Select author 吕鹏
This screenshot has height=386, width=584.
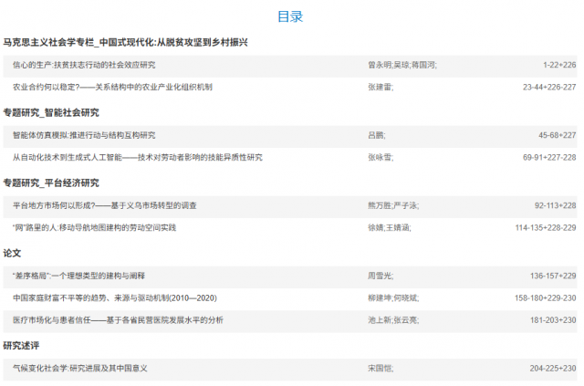(x=375, y=135)
